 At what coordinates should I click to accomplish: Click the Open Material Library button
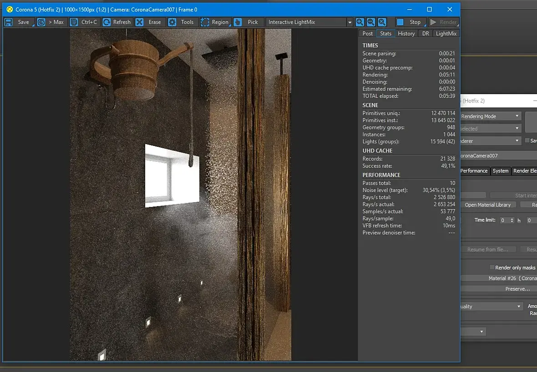coord(488,205)
